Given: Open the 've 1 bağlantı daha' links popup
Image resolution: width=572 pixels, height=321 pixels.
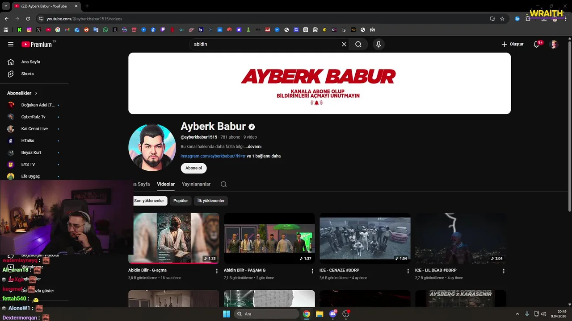Looking at the screenshot, I should (264, 156).
